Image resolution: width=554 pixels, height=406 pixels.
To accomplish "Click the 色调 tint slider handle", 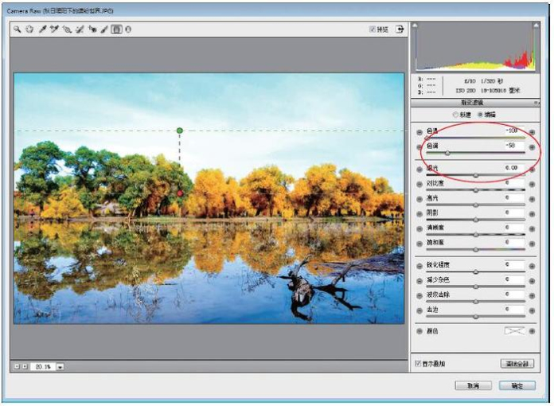I will click(x=447, y=153).
